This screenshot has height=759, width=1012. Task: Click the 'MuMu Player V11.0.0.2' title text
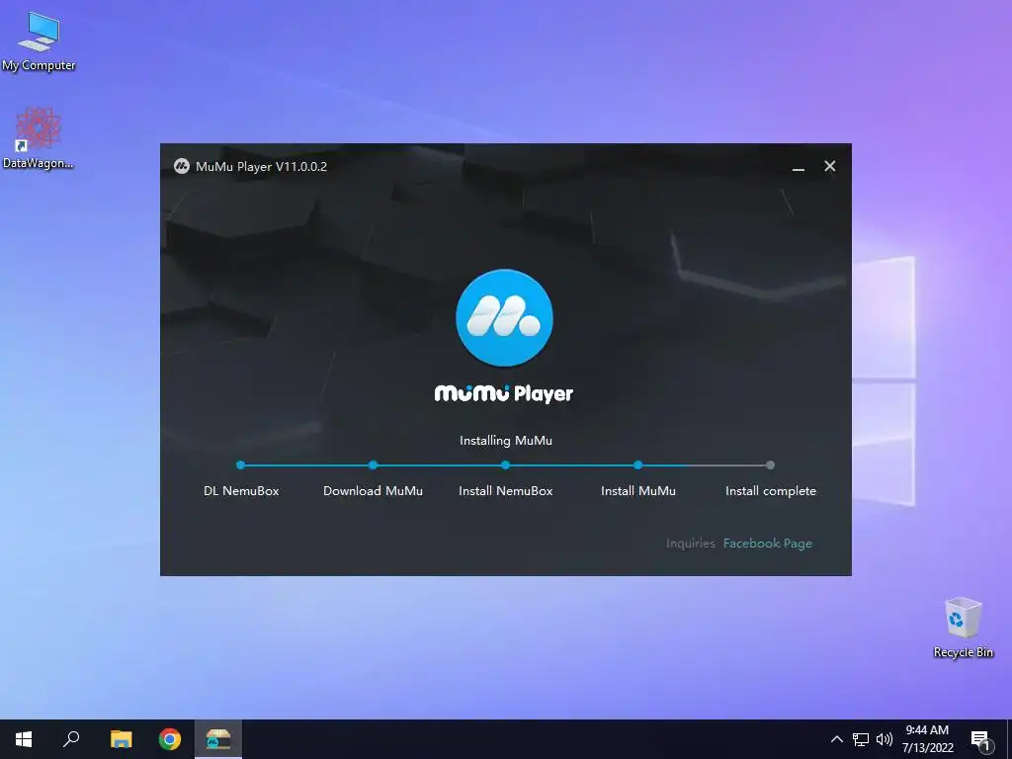coord(261,166)
